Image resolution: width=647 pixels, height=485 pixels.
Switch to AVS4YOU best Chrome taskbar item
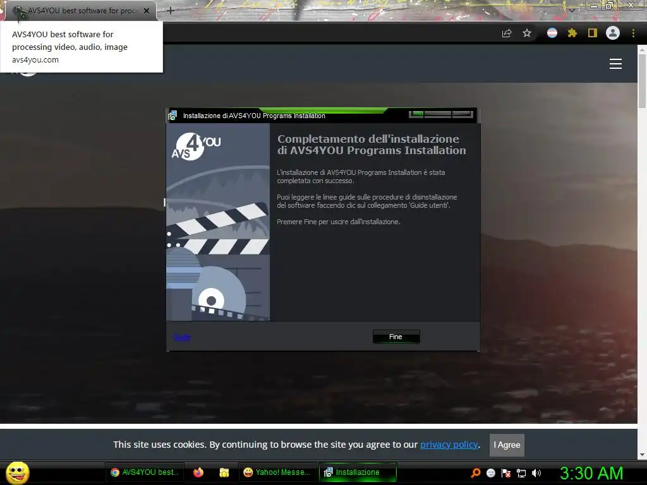coord(145,472)
